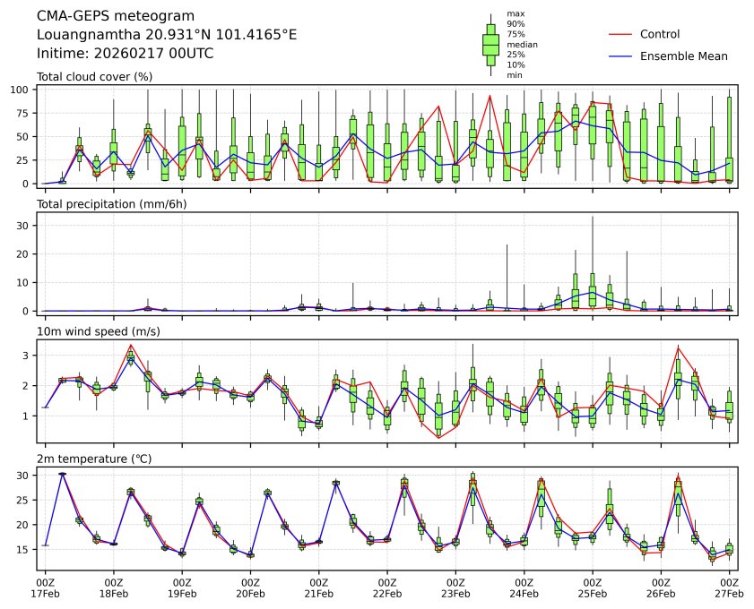Click the blue Ensemble Mean legend line

click(x=620, y=56)
